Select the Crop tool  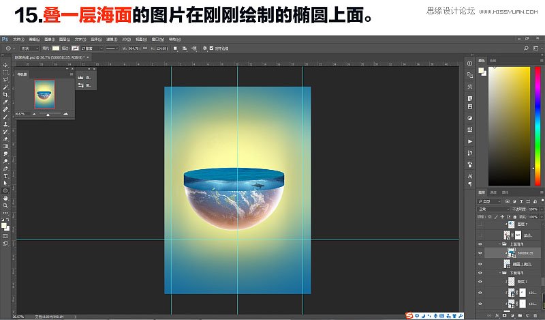5,94
